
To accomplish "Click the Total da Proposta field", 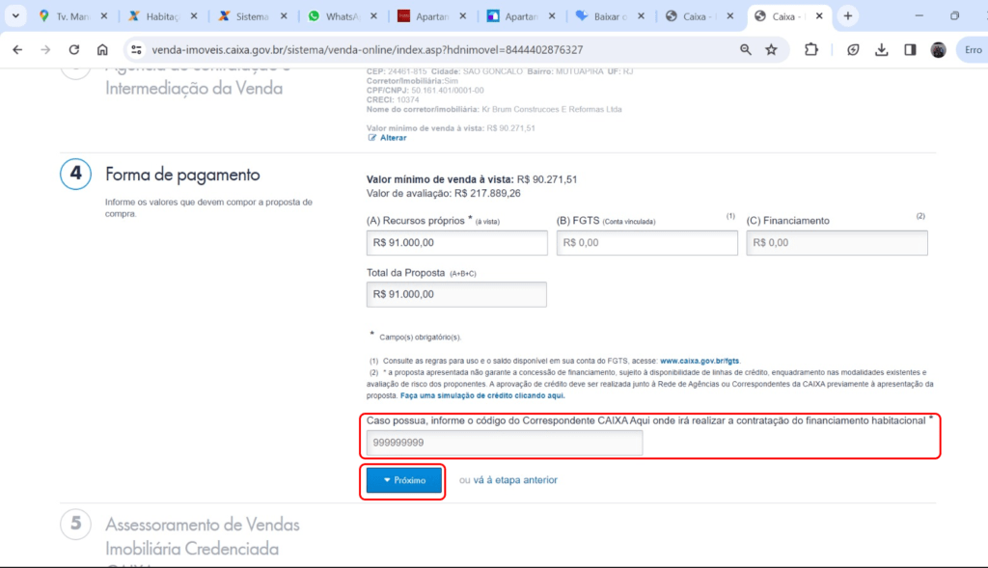I will (456, 294).
